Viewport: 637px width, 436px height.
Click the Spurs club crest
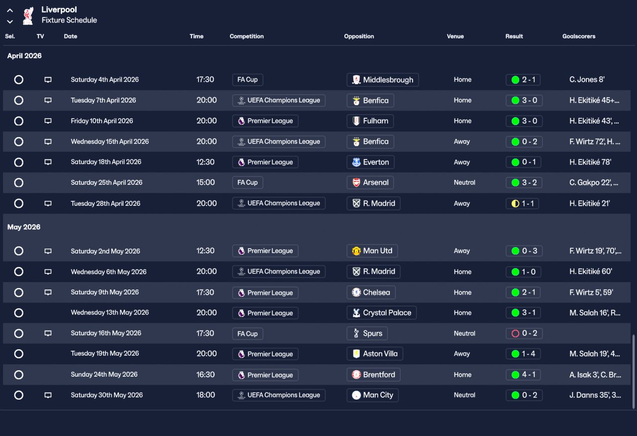coord(356,333)
